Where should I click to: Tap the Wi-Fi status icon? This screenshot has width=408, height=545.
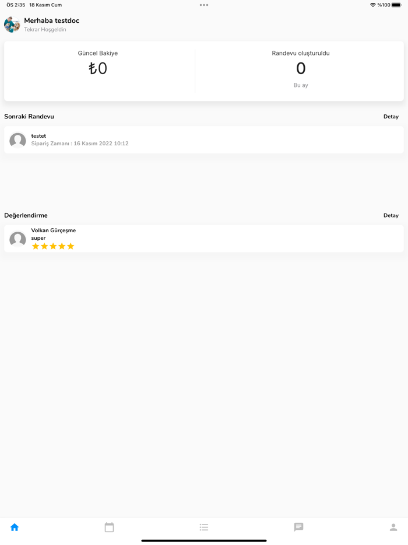coord(373,5)
